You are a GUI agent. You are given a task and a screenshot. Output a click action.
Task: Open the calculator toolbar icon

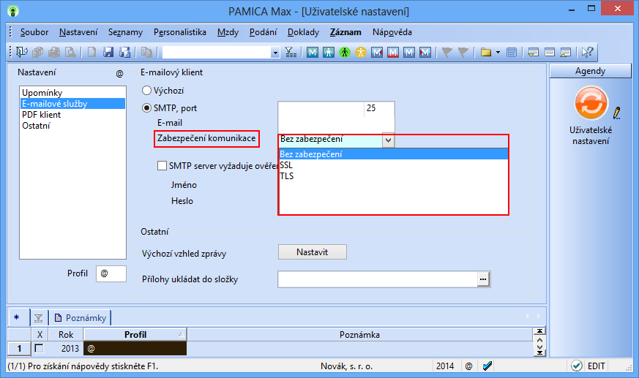click(512, 52)
